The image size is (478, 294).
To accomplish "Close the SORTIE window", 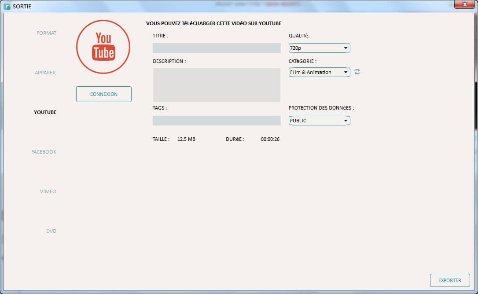I will click(x=465, y=4).
